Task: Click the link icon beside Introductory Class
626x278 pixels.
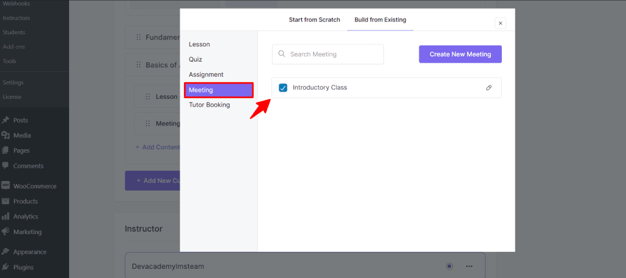Action: pos(488,88)
